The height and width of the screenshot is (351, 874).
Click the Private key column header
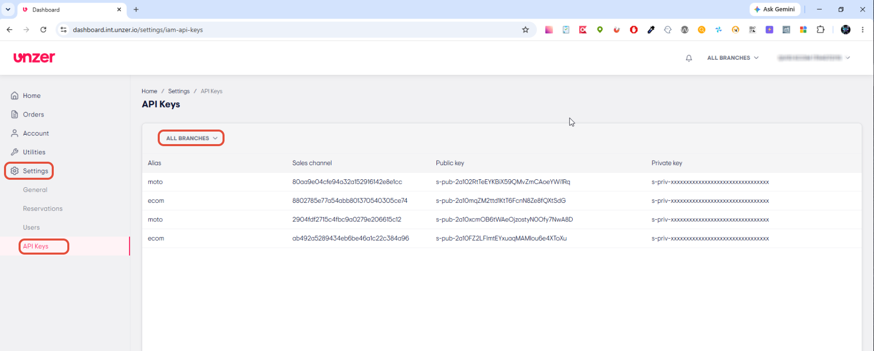pos(667,163)
